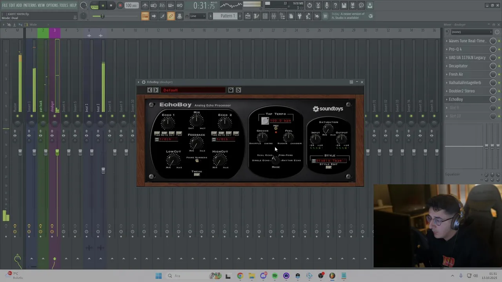Toggle the MIDI sync switch in EchoBoy

[276, 128]
